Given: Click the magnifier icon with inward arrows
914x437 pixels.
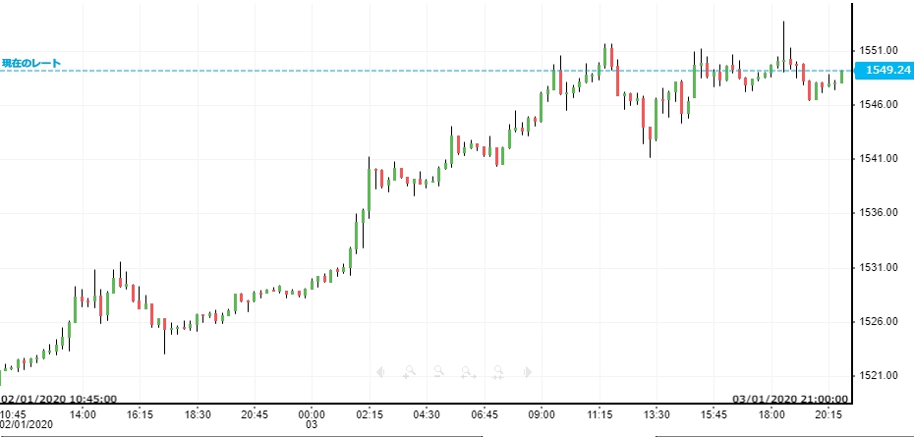Looking at the screenshot, I should click(x=498, y=372).
